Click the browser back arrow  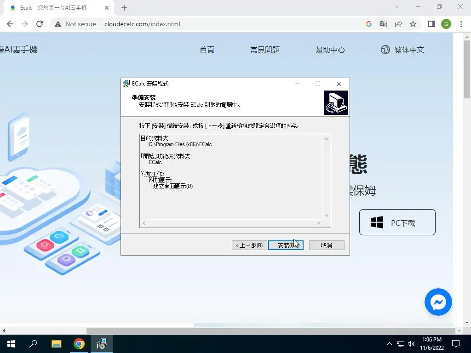pyautogui.click(x=10, y=24)
